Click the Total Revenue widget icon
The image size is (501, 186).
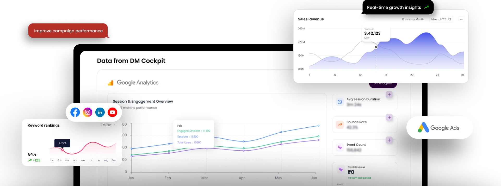pyautogui.click(x=341, y=169)
